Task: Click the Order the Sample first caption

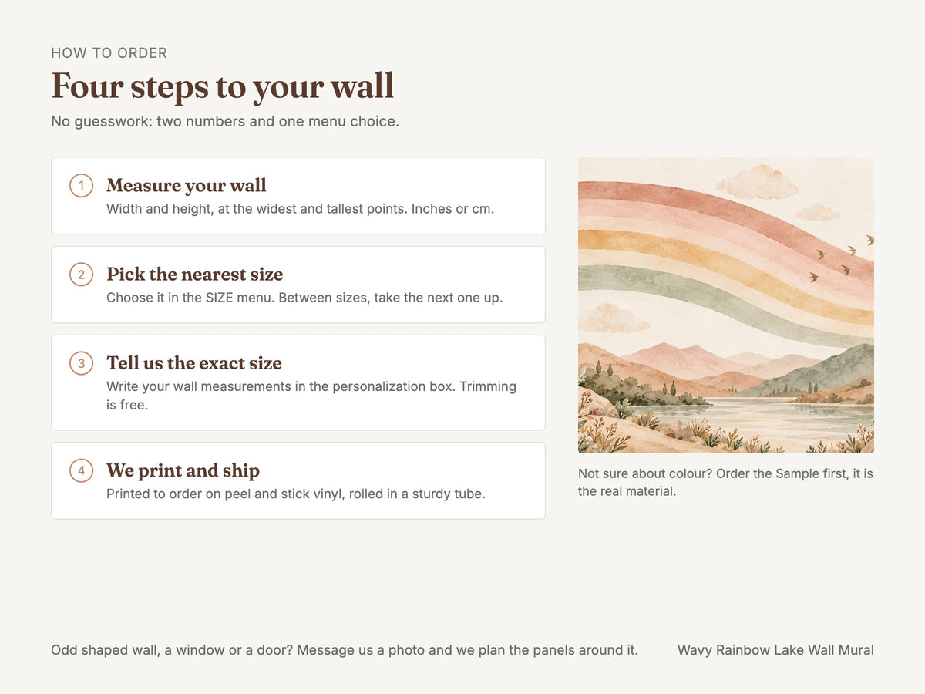Action: pos(725,482)
